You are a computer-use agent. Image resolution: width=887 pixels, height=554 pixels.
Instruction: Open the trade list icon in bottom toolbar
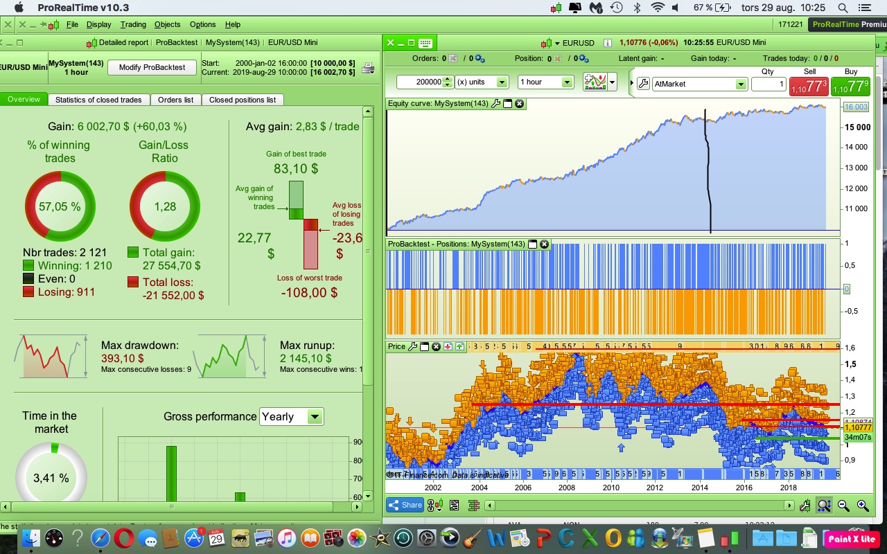pos(455,506)
